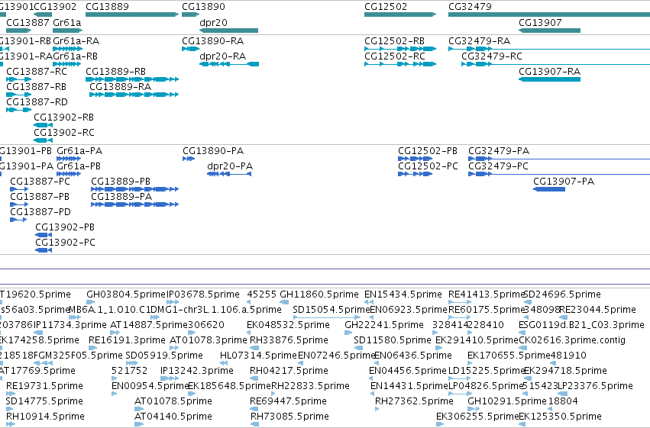
Task: Select the CG13907 gene bar
Action: [550, 31]
